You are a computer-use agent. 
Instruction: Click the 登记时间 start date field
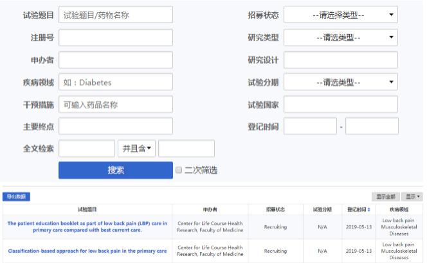click(310, 126)
